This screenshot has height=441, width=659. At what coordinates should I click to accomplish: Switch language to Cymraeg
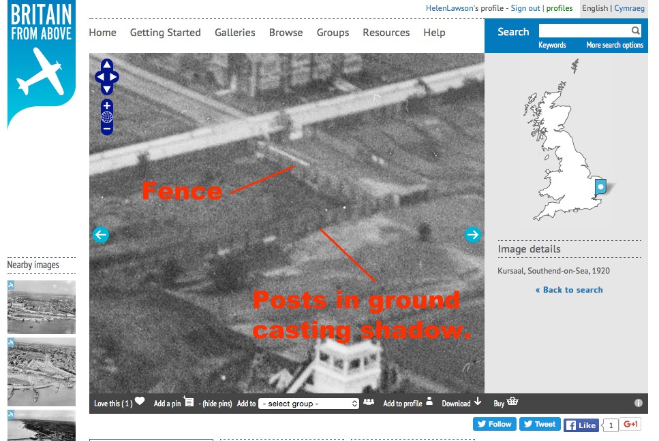[629, 8]
